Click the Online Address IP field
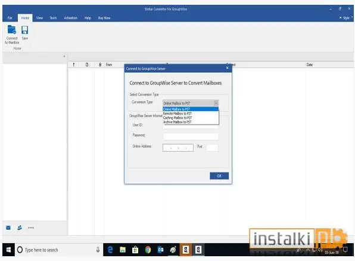The width and height of the screenshot is (355, 261). click(x=178, y=148)
